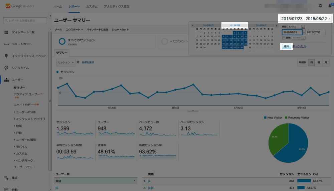
Task: Click the 指標を選択 link
Action: coord(88,63)
